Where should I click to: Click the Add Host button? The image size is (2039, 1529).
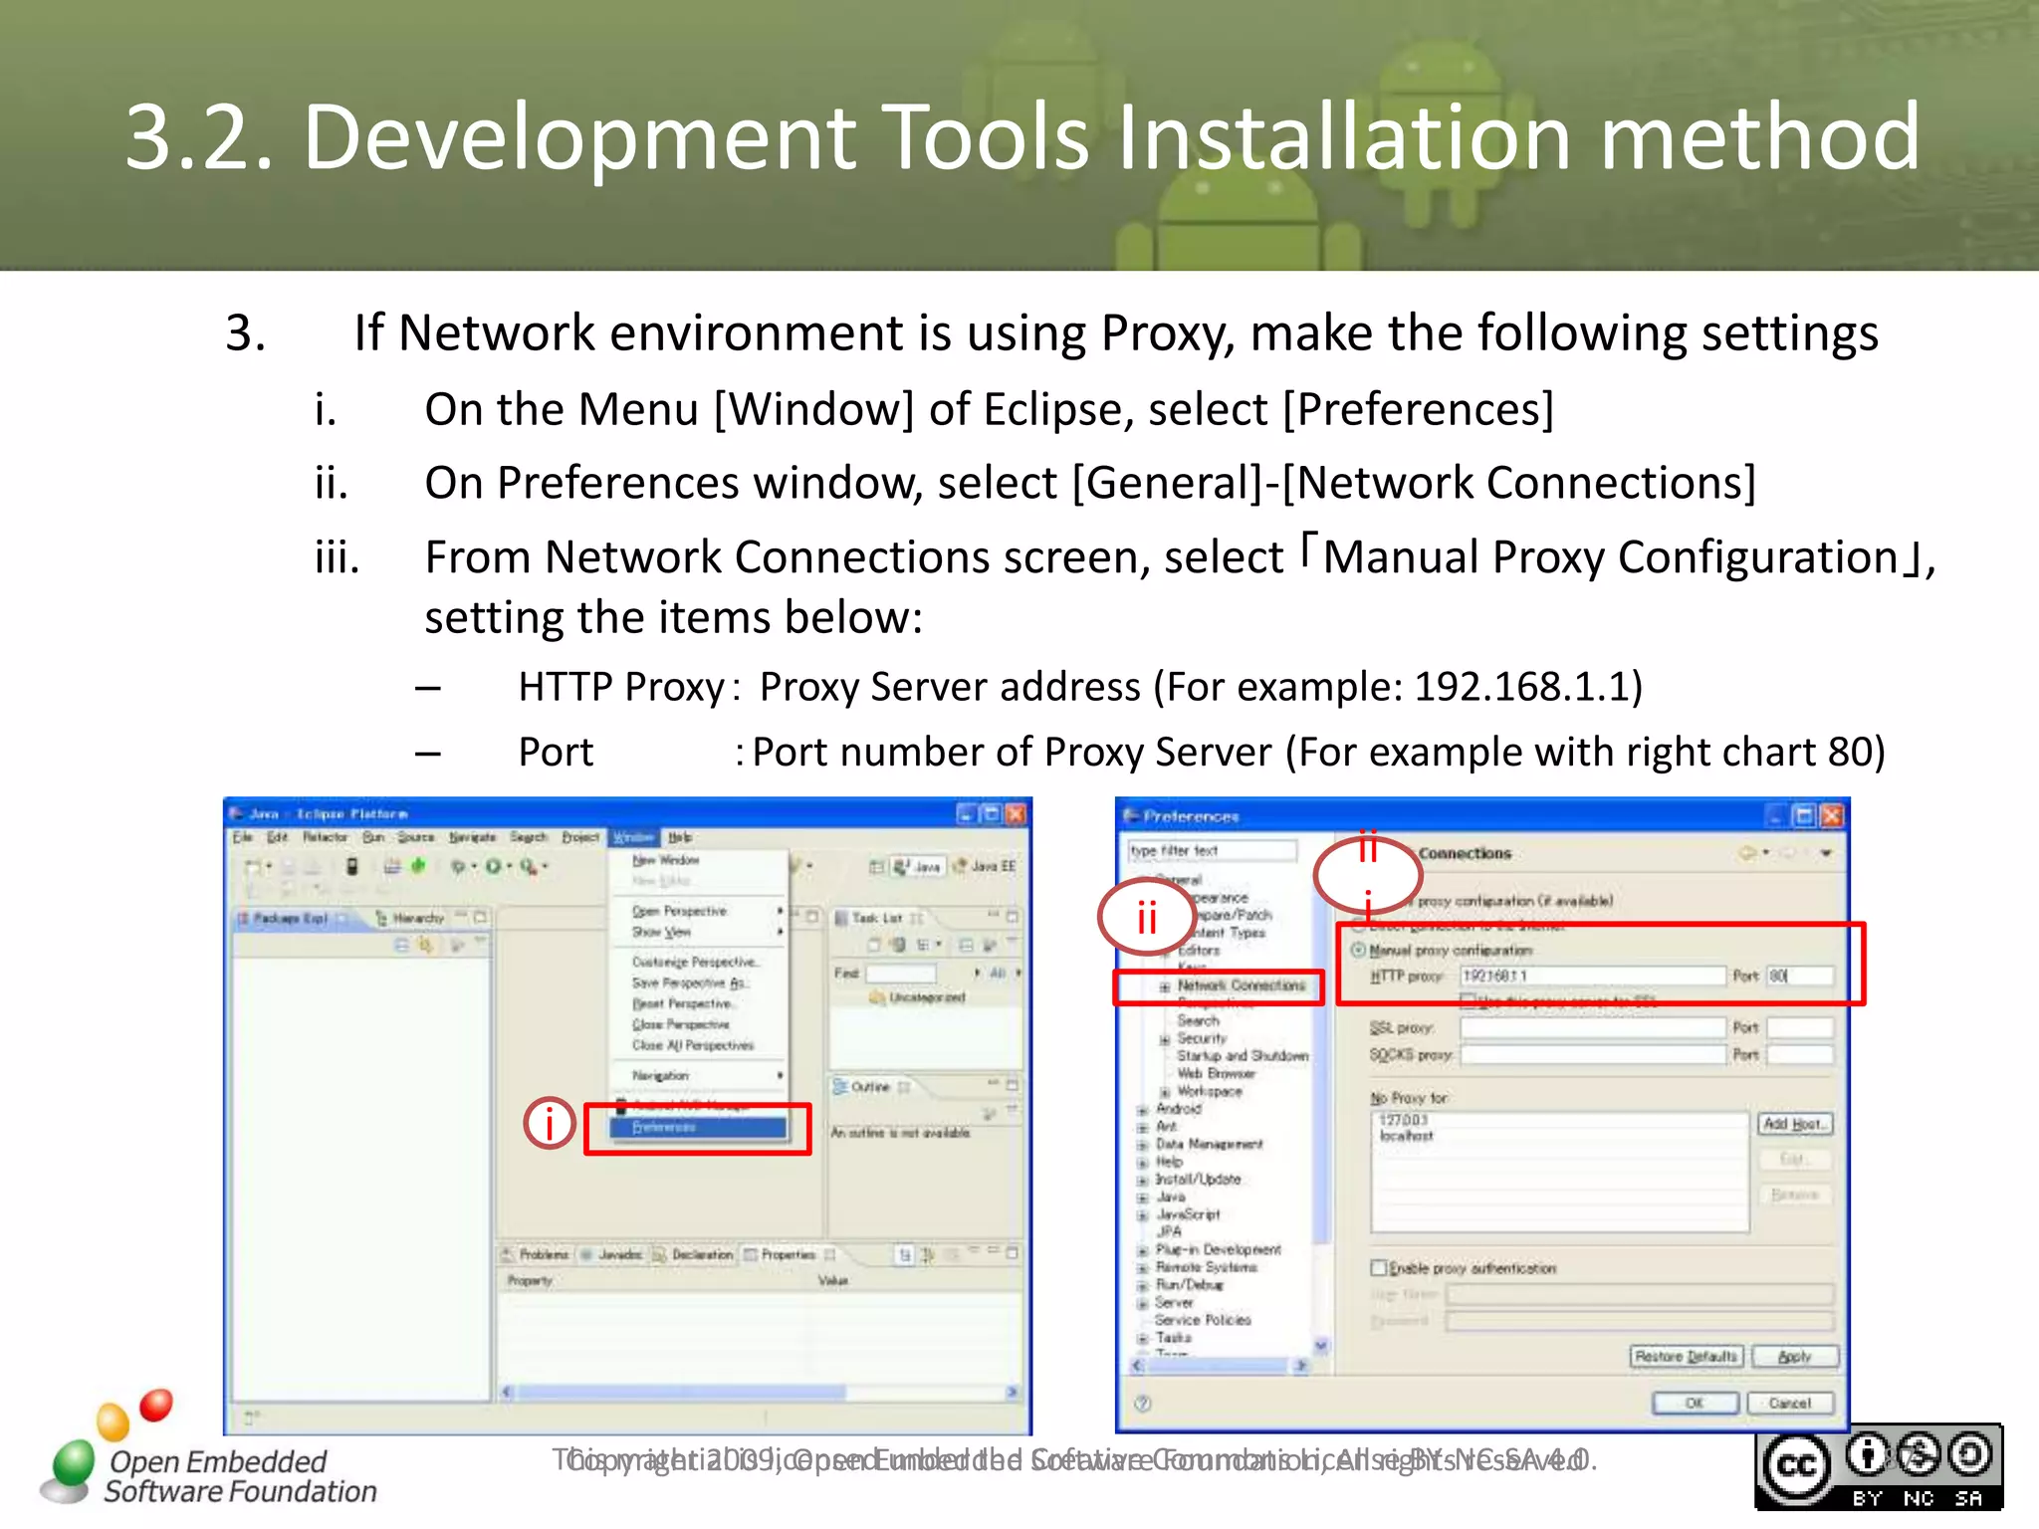pos(1795,1124)
